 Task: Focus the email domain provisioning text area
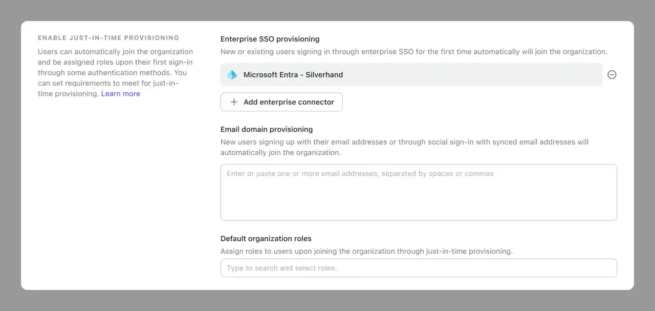point(419,192)
